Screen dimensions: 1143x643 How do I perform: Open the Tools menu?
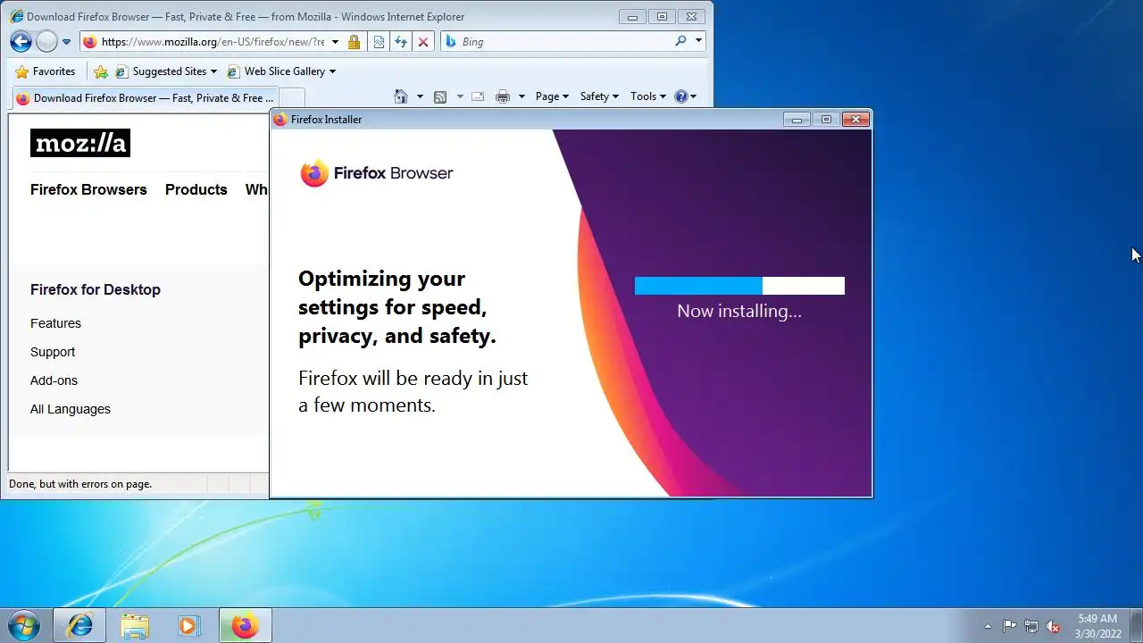[x=648, y=96]
